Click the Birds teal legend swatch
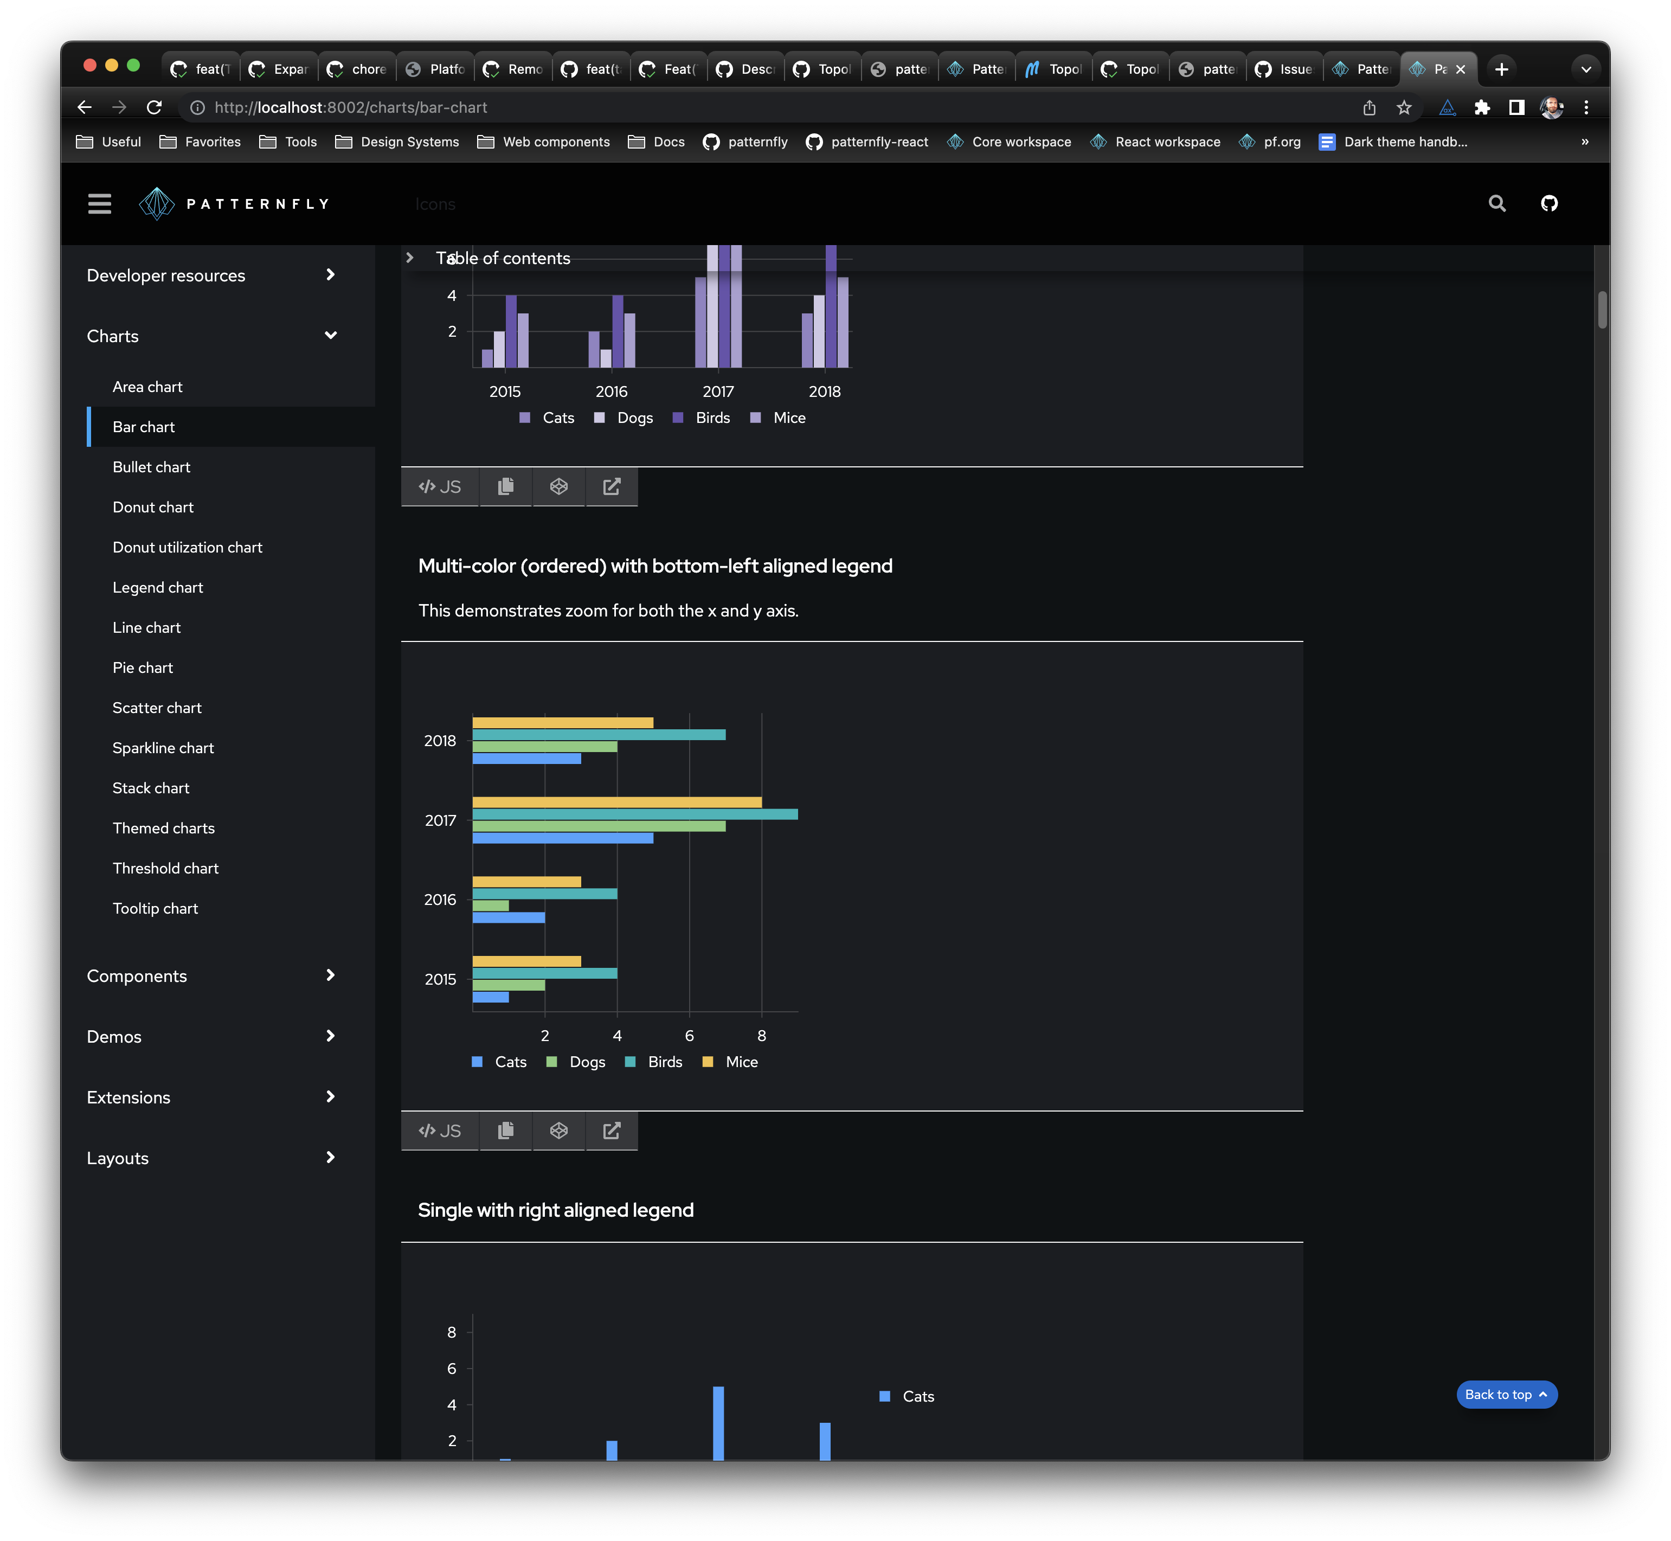 (631, 1062)
